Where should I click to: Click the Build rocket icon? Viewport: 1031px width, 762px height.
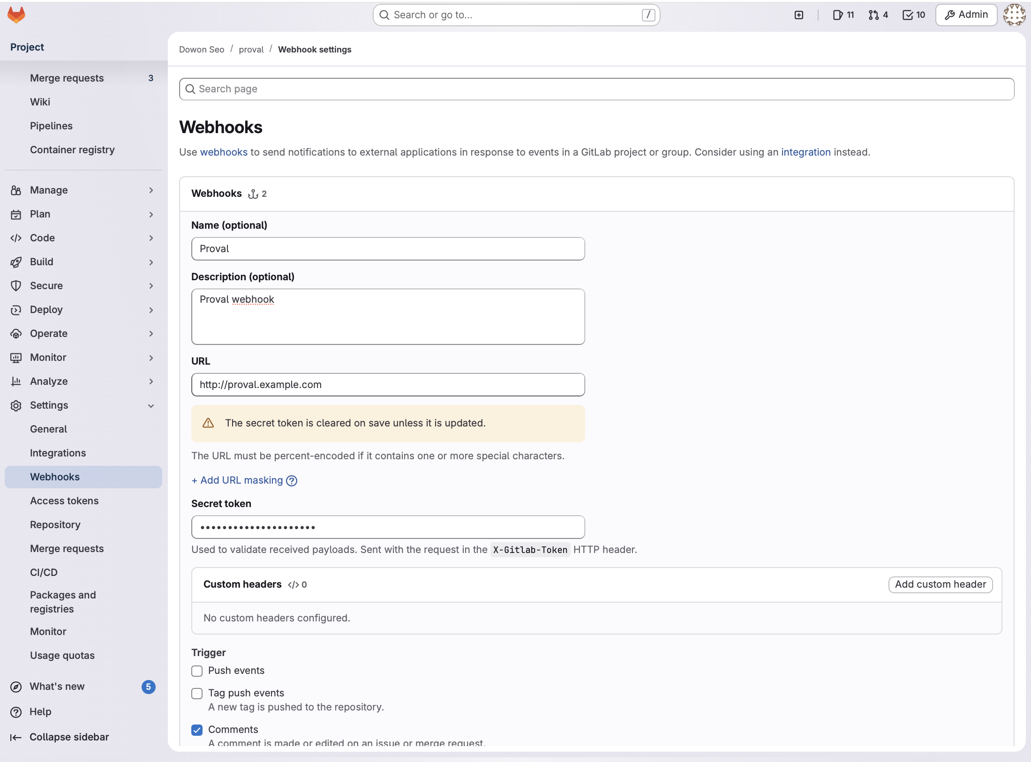click(x=16, y=262)
